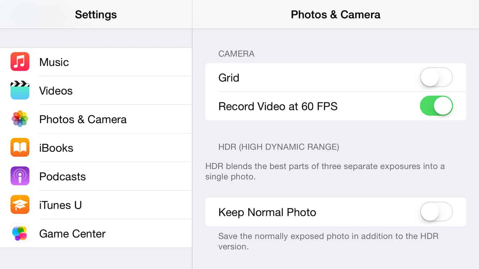The image size is (479, 269).
Task: Select the iTunes U text label
Action: [60, 205]
